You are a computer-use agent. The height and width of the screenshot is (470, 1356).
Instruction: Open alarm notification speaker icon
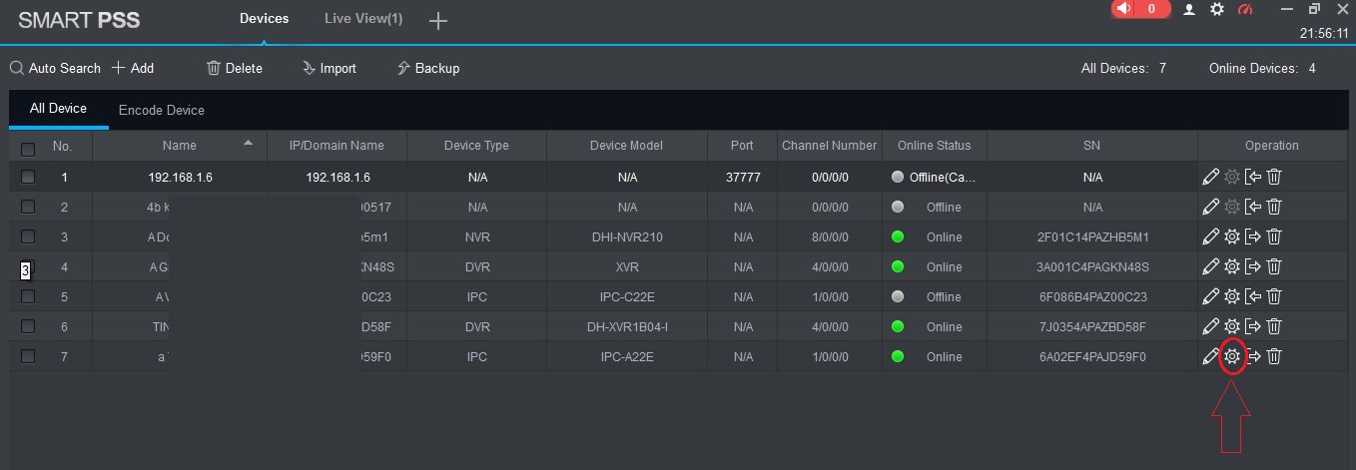point(1125,9)
